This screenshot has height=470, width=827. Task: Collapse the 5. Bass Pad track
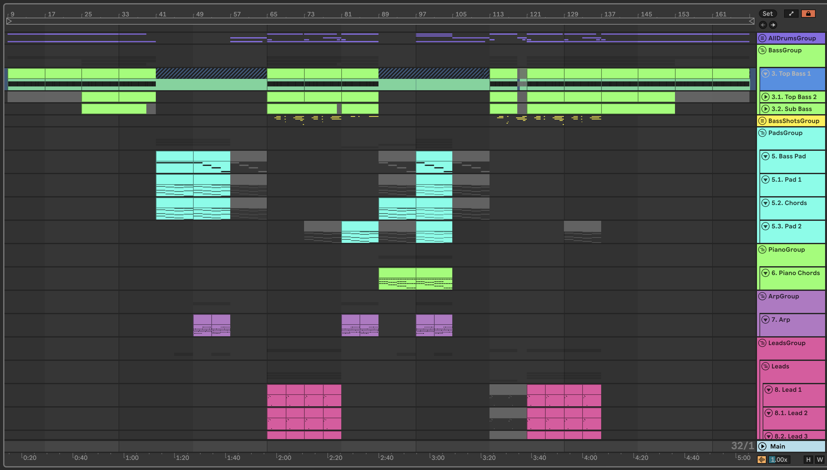765,156
